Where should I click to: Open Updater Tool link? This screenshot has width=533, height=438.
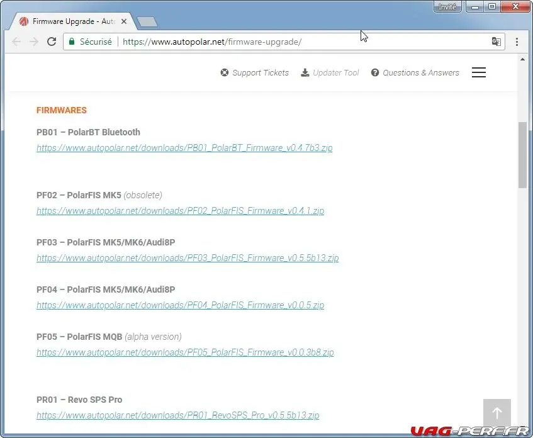pyautogui.click(x=336, y=72)
